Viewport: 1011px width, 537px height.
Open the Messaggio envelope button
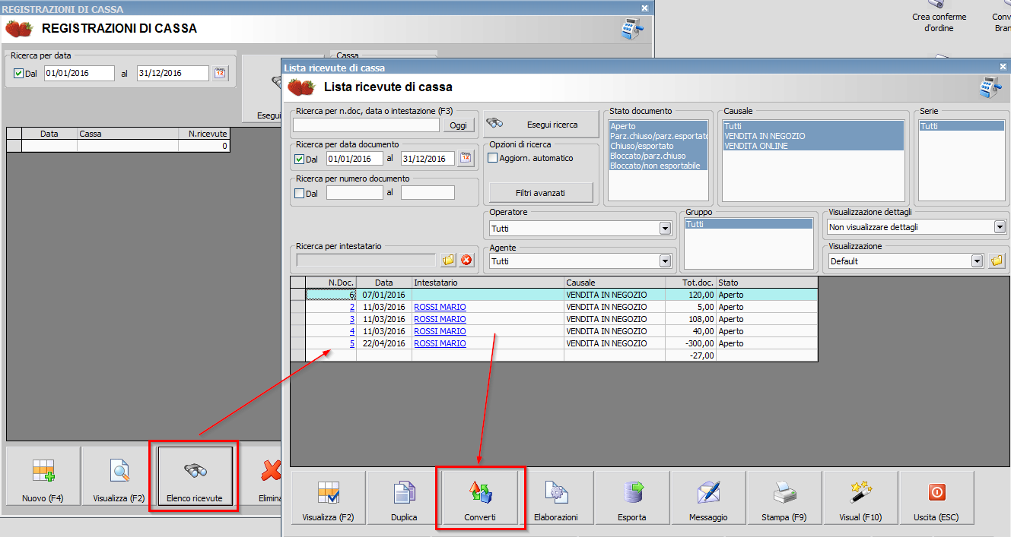pyautogui.click(x=708, y=499)
